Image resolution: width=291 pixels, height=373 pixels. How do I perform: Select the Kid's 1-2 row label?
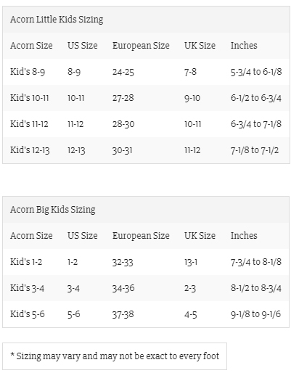click(x=26, y=262)
